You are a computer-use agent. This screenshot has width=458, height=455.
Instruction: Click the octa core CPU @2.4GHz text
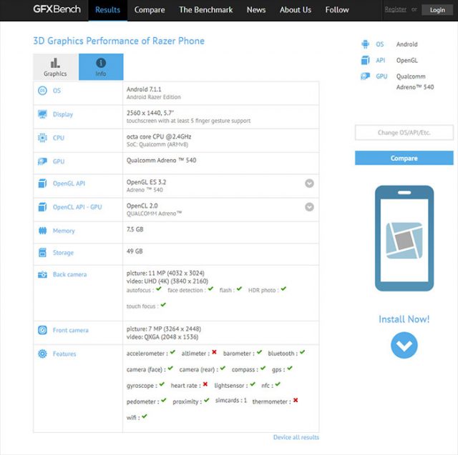(x=159, y=136)
